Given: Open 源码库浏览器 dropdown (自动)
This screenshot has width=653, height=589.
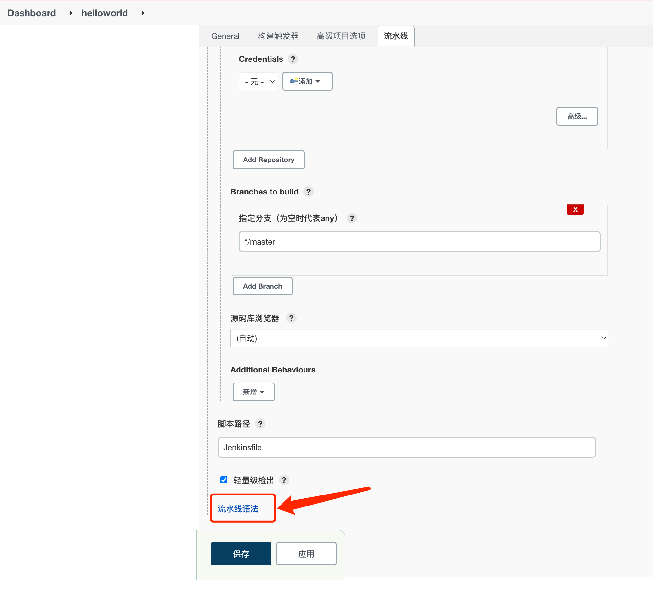Looking at the screenshot, I should coord(419,338).
